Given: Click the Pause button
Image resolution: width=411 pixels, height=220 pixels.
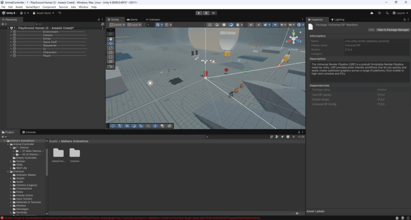Looking at the screenshot, I should coord(206,13).
